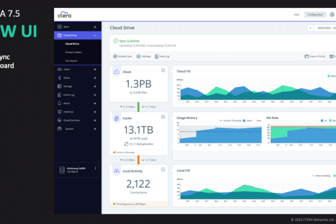Click the top-right settings gear icon
Viewport: 336px width, 224px height.
pyautogui.click(x=332, y=14)
